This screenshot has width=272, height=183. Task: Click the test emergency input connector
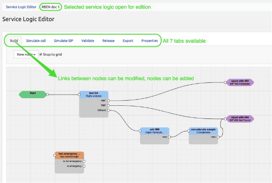tap(55, 155)
